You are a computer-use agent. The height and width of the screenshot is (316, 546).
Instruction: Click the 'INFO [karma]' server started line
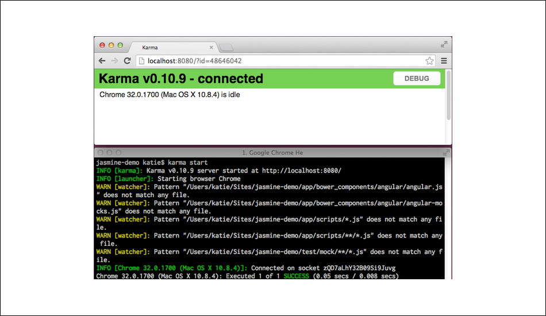click(218, 171)
